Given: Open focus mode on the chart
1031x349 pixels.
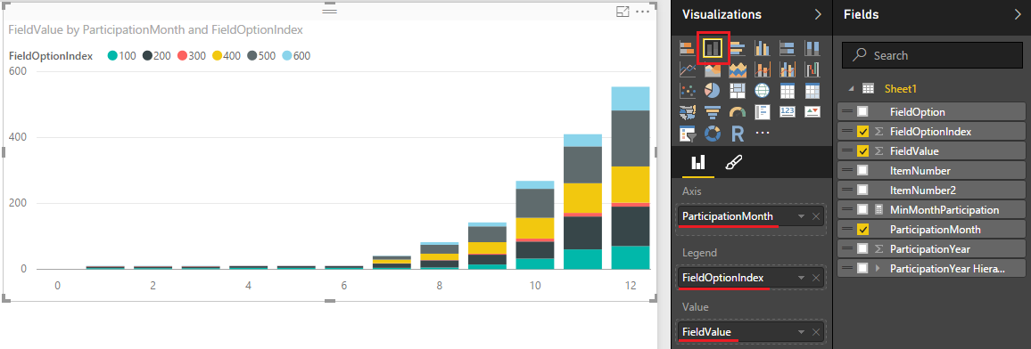Looking at the screenshot, I should 622,12.
